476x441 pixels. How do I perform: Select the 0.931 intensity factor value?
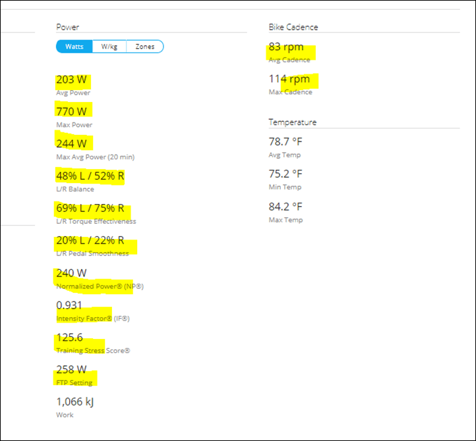[69, 305]
